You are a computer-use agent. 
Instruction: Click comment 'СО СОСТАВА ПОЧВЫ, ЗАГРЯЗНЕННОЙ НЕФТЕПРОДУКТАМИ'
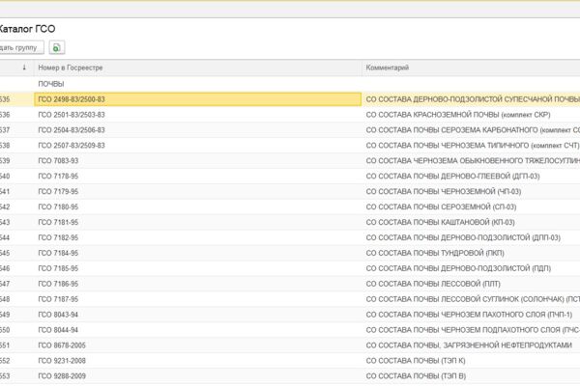click(x=469, y=345)
